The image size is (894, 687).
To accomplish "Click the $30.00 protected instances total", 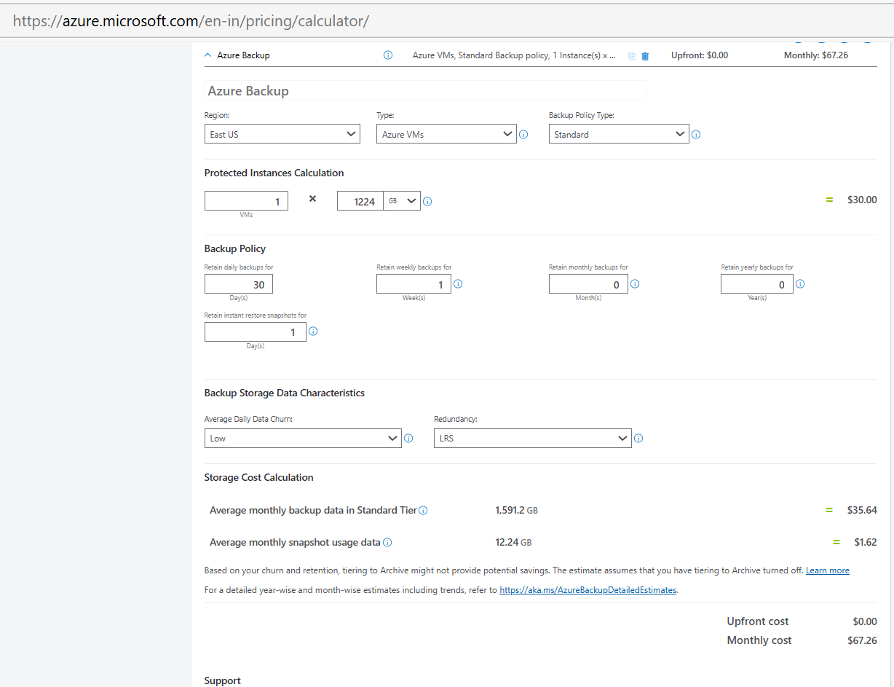I will click(862, 200).
